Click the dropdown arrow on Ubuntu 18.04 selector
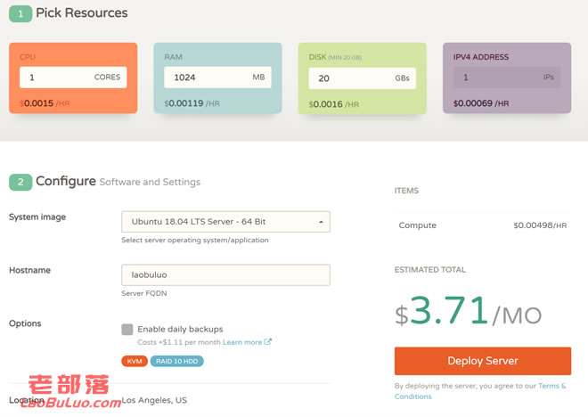The width and height of the screenshot is (588, 417). click(321, 222)
